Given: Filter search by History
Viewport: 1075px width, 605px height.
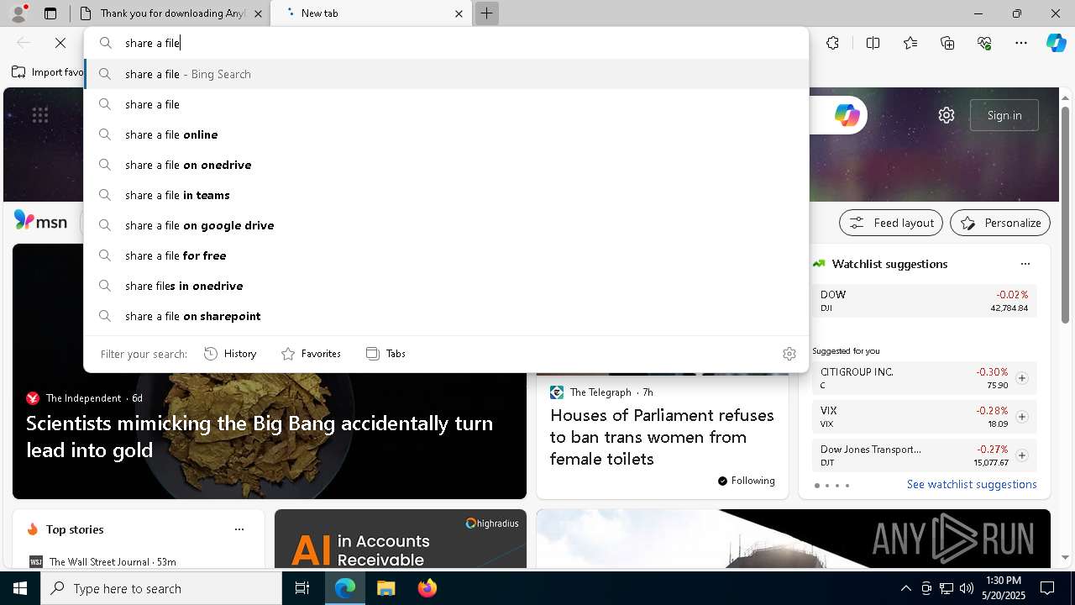Looking at the screenshot, I should click(230, 354).
